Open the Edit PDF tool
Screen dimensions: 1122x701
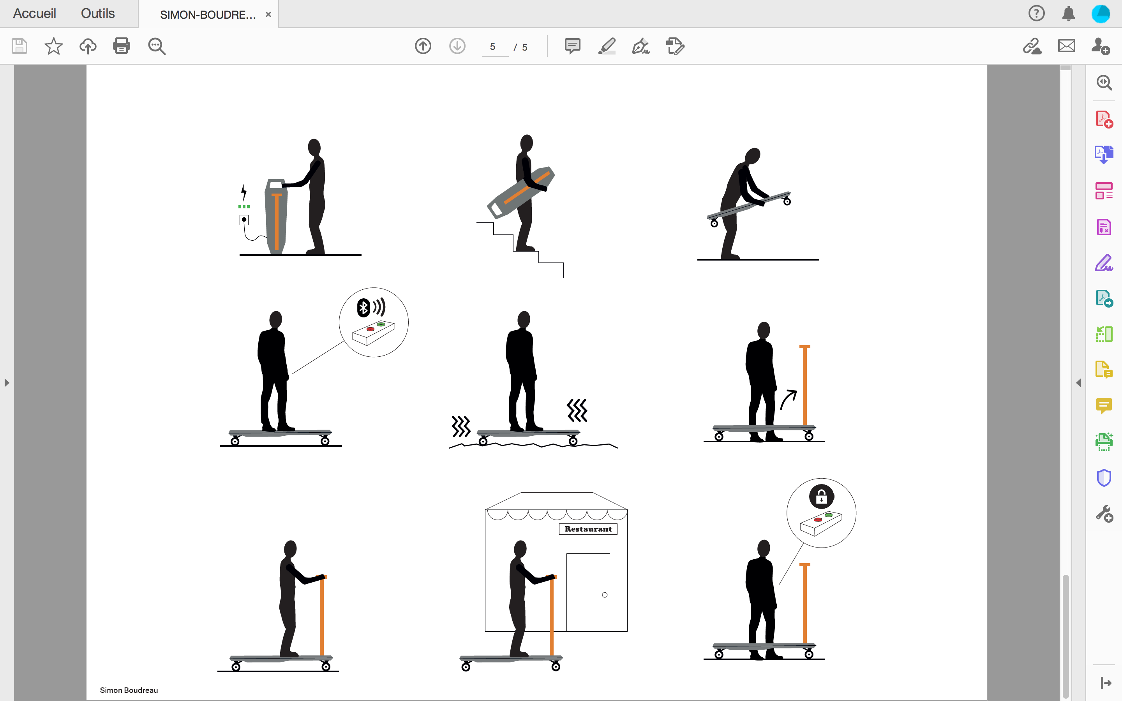click(1104, 227)
